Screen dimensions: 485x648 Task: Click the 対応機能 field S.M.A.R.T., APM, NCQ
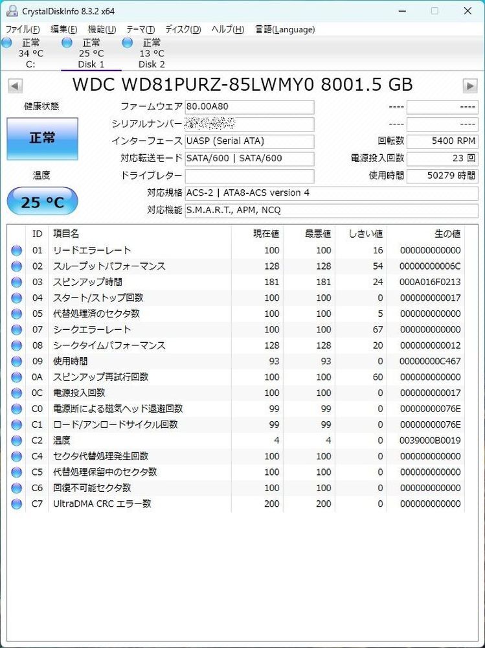(332, 211)
